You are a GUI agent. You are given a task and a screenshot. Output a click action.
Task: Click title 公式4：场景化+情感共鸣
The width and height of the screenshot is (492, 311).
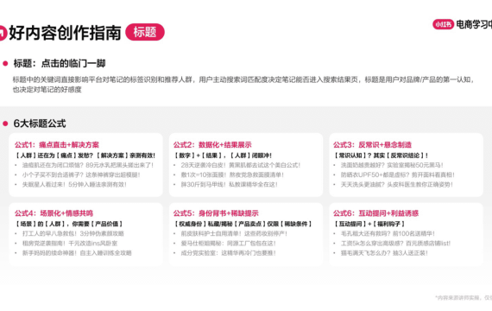point(54,213)
